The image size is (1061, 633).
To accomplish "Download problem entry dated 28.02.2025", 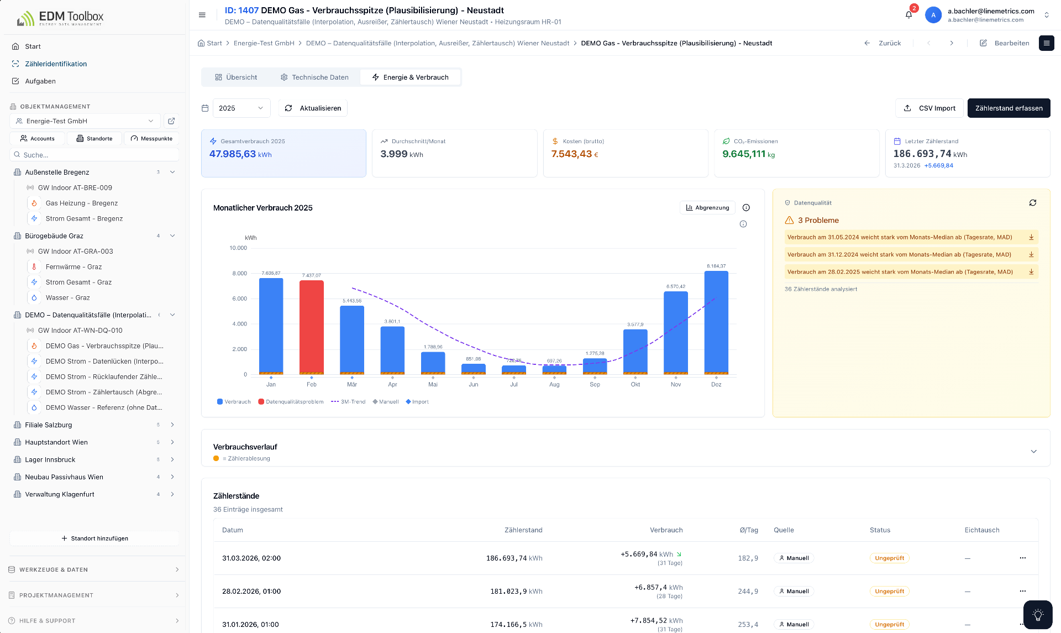I will 1031,271.
